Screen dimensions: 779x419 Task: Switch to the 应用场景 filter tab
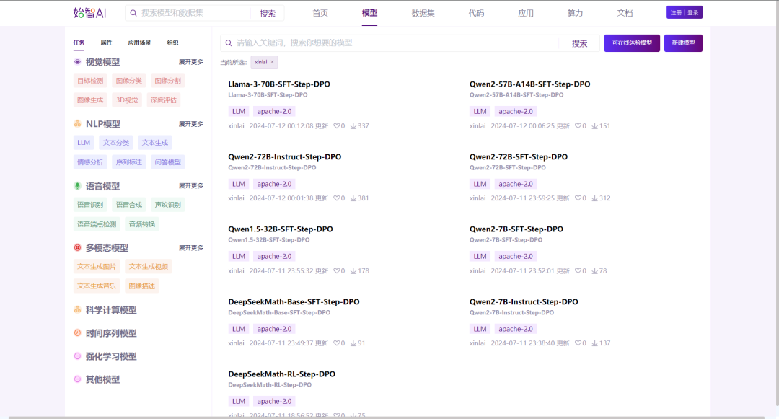click(140, 43)
